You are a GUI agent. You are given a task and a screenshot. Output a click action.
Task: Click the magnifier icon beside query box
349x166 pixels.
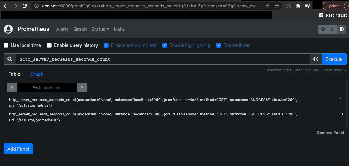[x=9, y=59]
